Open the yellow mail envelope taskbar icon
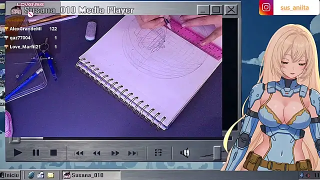This screenshot has width=320, height=180. click(x=50, y=175)
